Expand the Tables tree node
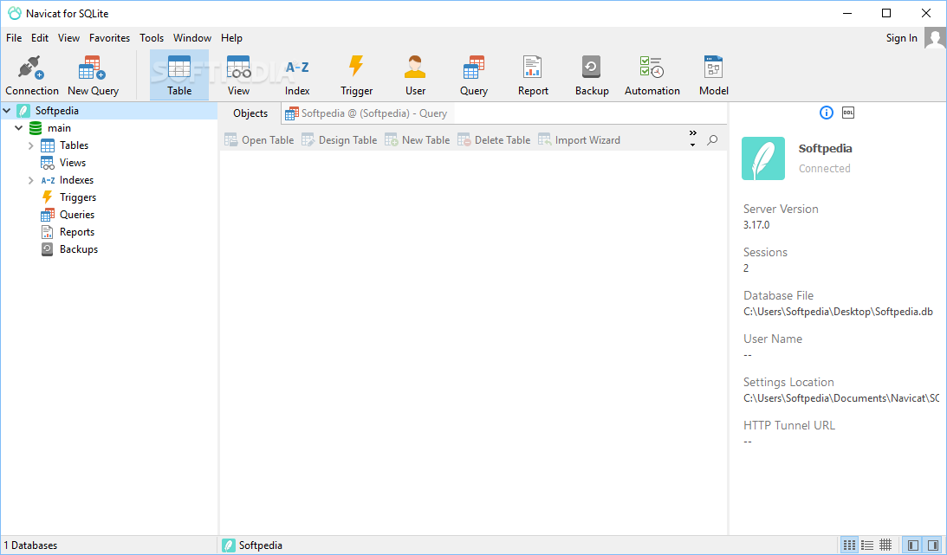 31,145
